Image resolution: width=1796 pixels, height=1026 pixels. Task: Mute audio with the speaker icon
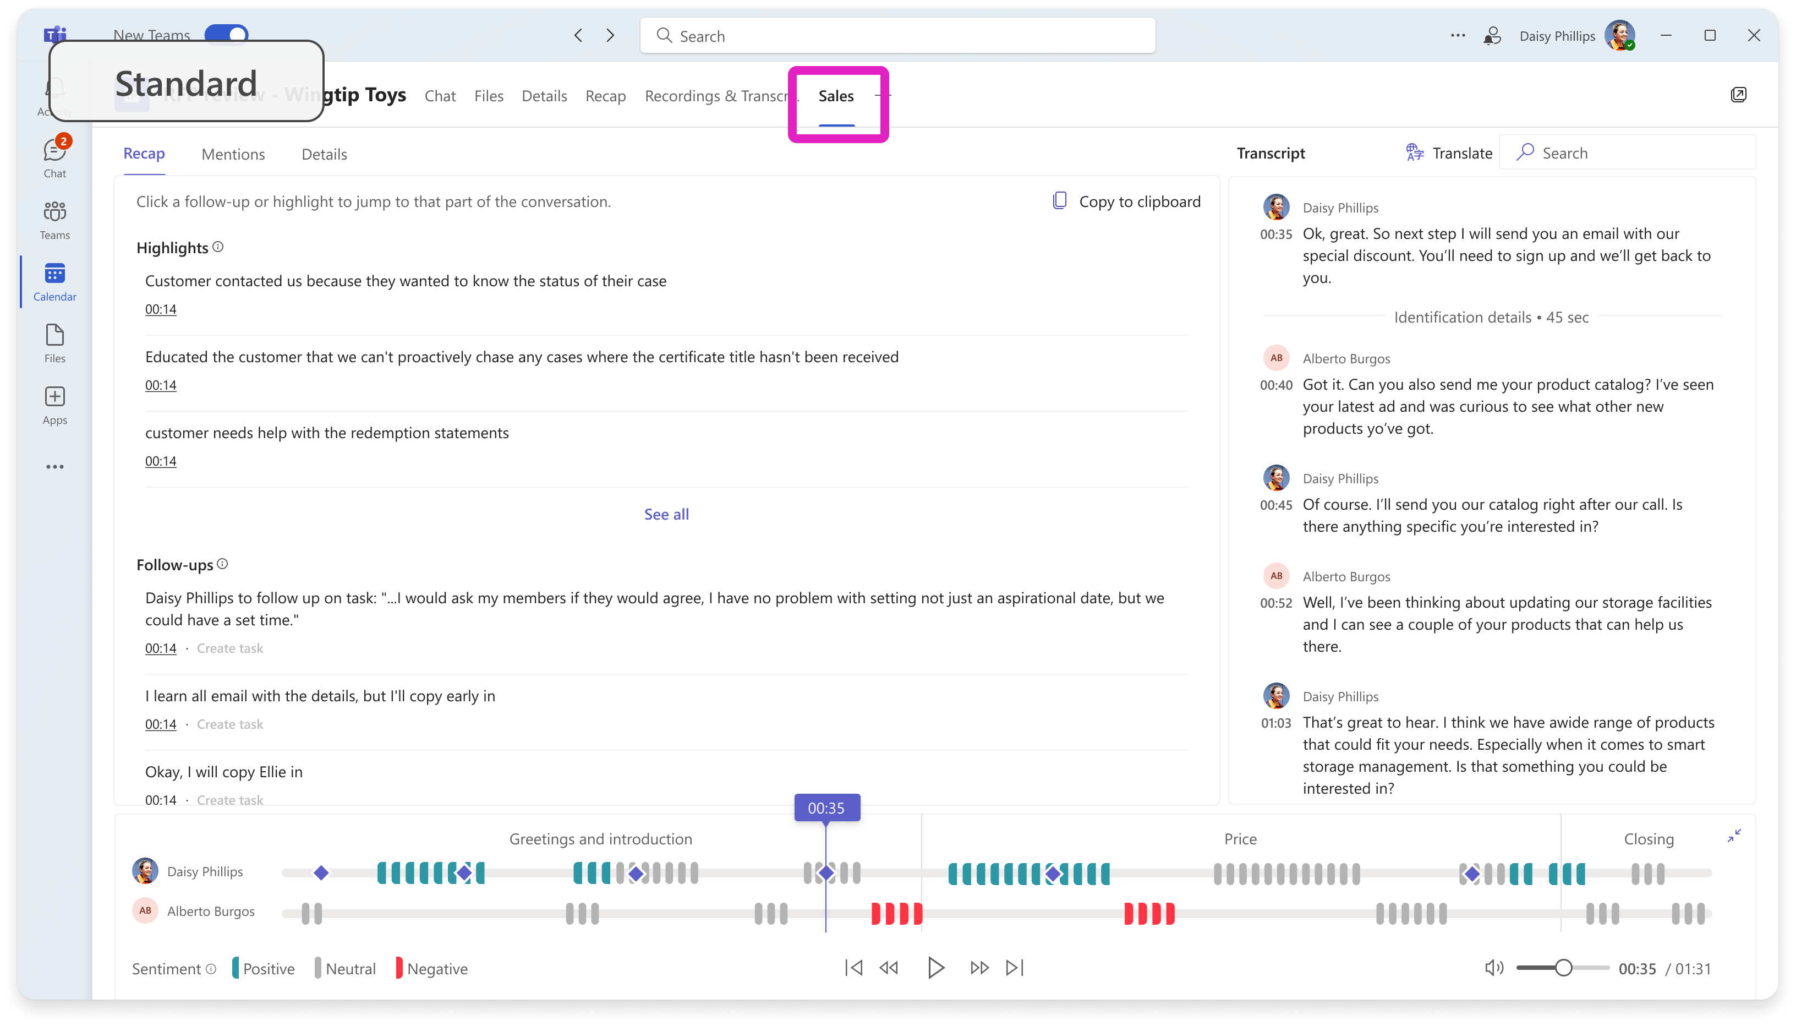pos(1493,968)
